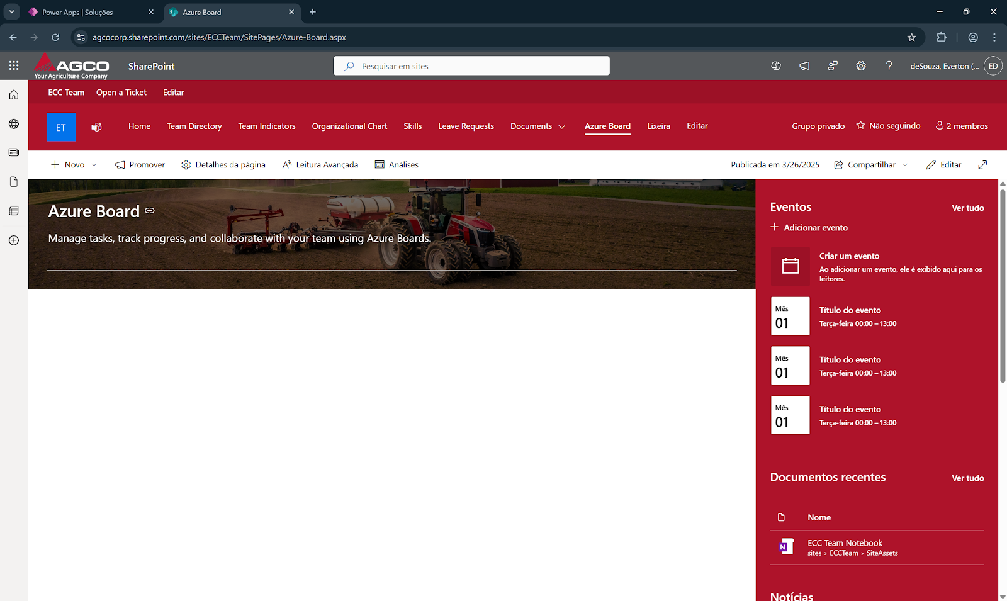Click Ver tudo for Eventos
1007x601 pixels.
[968, 208]
